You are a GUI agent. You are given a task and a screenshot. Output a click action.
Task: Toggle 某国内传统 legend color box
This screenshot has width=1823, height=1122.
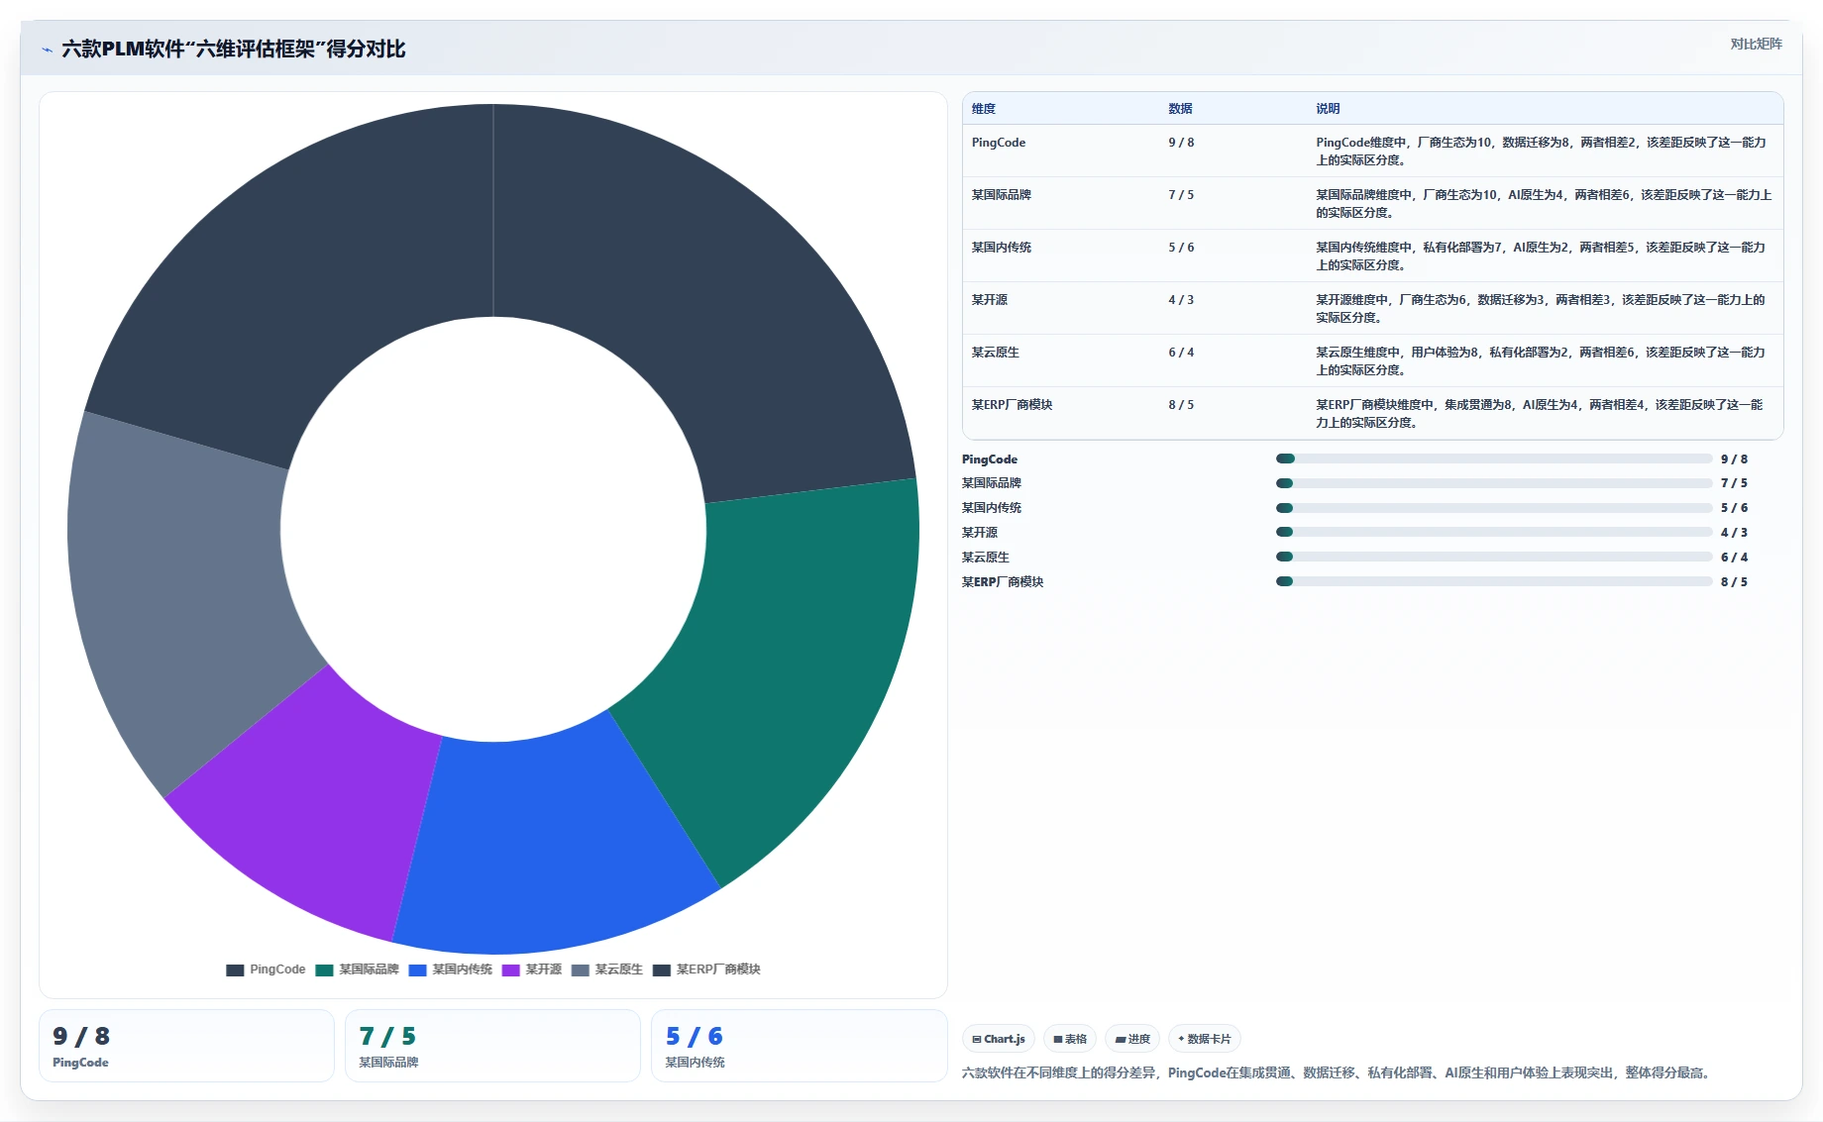tap(417, 970)
